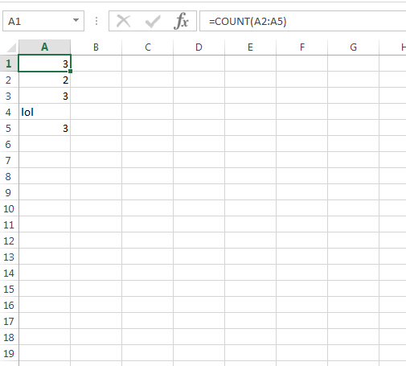Select row 4 header
Image resolution: width=406 pixels, height=366 pixels.
pos(9,112)
